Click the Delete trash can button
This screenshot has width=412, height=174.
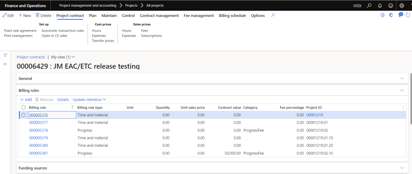coord(44,15)
